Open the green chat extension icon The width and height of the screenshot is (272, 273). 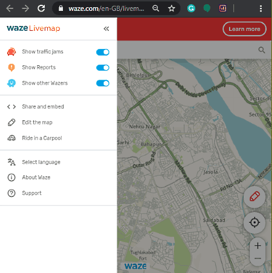point(207,8)
